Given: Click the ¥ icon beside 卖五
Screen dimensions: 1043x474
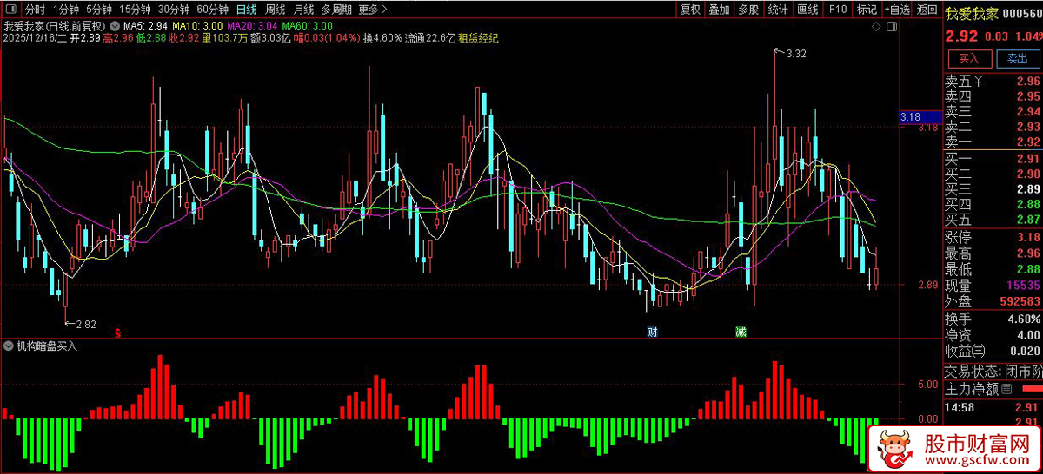Looking at the screenshot, I should [978, 82].
